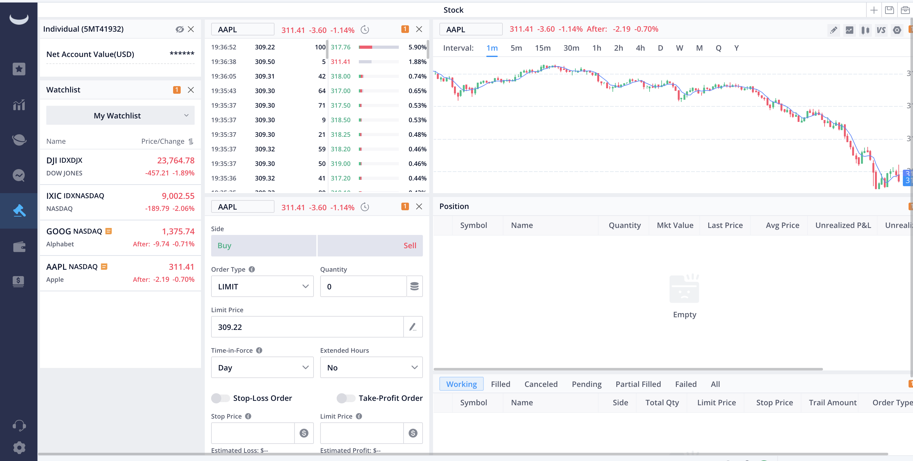Expand My Watchlist selector dropdown
The width and height of the screenshot is (913, 461).
tap(118, 115)
